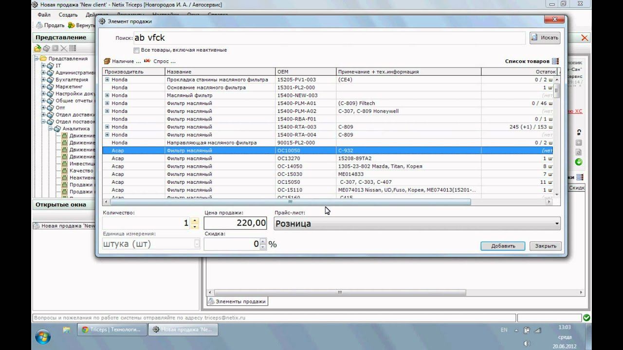The image size is (623, 350).
Task: Click the Вернуть toolbar button
Action: click(82, 25)
